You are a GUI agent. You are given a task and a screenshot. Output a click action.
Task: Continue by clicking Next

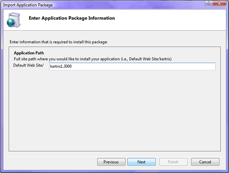pyautogui.click(x=141, y=162)
